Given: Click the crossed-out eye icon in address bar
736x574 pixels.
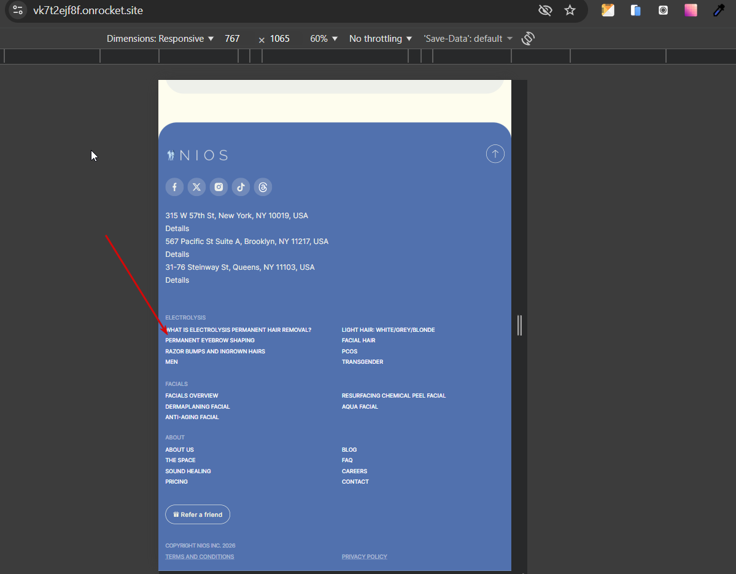Looking at the screenshot, I should click(545, 10).
